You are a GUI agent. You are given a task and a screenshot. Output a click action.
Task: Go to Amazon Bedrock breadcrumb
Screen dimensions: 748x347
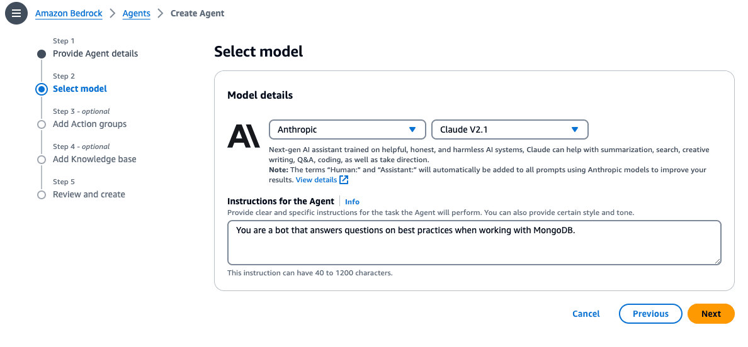point(69,13)
